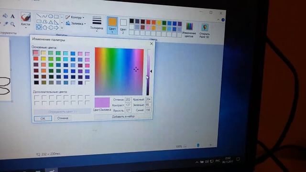The image size is (306, 172).
Task: Choose the Polygon shape
Action: click(x=45, y=21)
